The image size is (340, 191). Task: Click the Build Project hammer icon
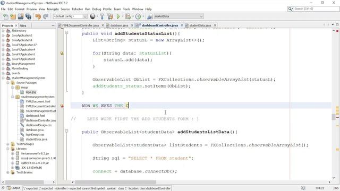pyautogui.click(x=102, y=16)
